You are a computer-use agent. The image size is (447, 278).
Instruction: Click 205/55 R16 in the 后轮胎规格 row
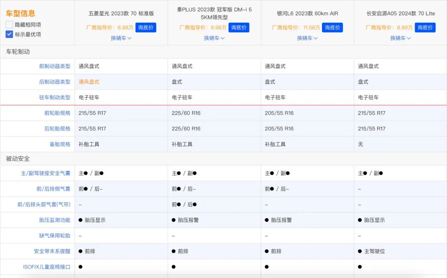(279, 128)
